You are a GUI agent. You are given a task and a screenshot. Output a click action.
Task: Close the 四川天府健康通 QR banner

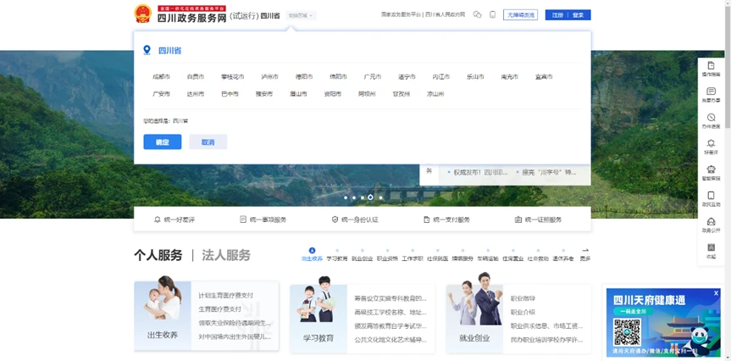point(716,293)
